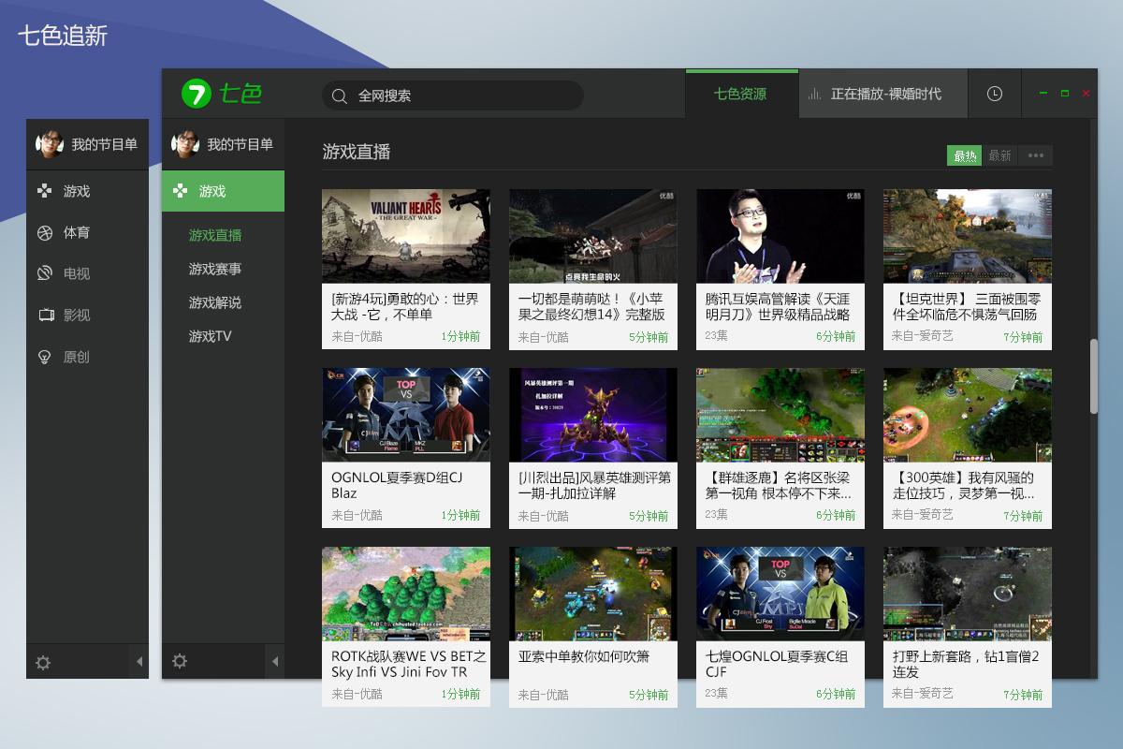Click the 原创 lightbulb icon in left panel
Viewport: 1123px width, 749px height.
[44, 357]
